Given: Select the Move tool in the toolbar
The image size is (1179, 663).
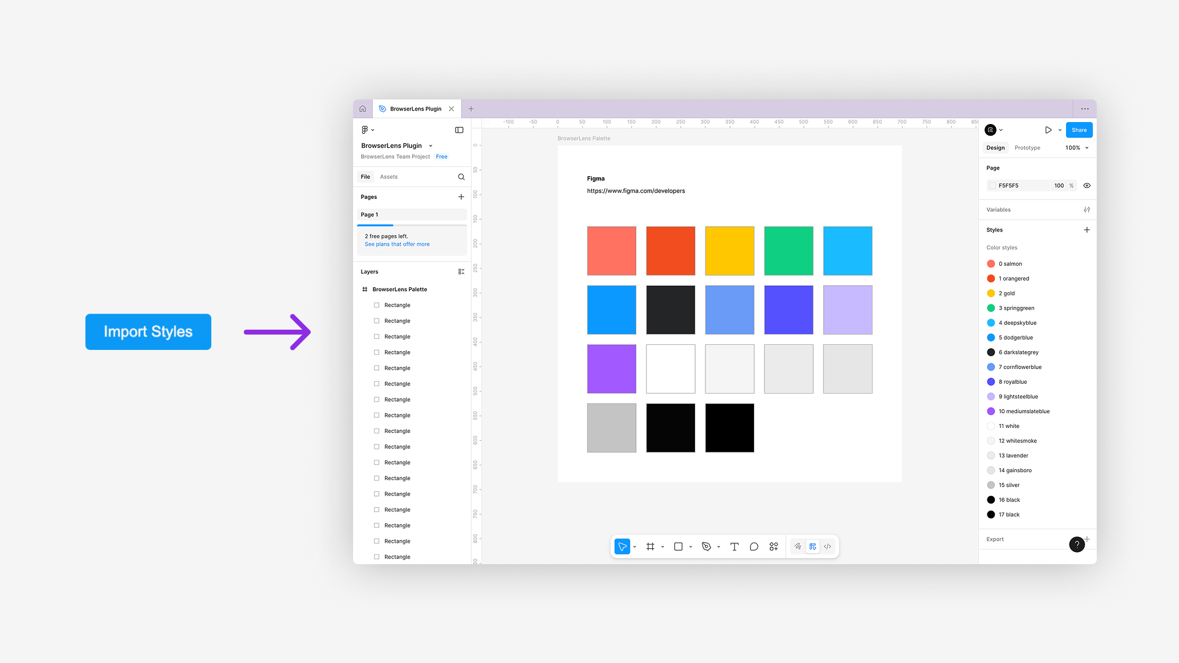Looking at the screenshot, I should click(622, 546).
